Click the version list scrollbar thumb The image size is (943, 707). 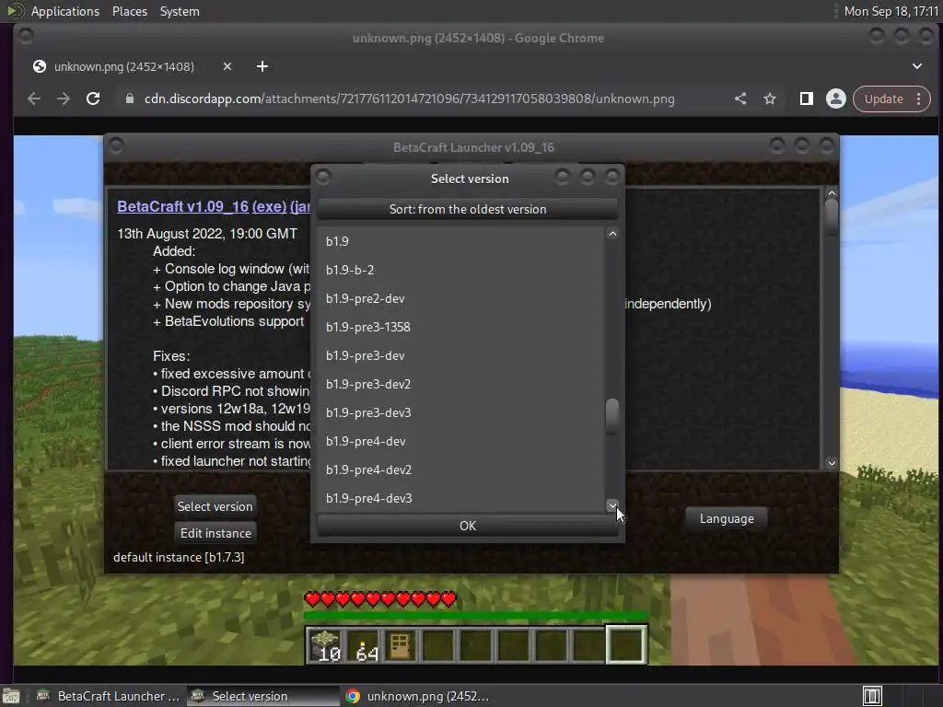612,415
